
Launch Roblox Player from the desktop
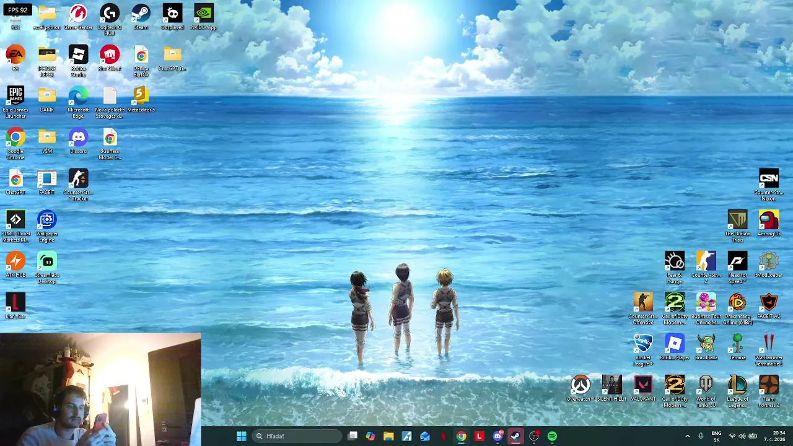click(675, 348)
